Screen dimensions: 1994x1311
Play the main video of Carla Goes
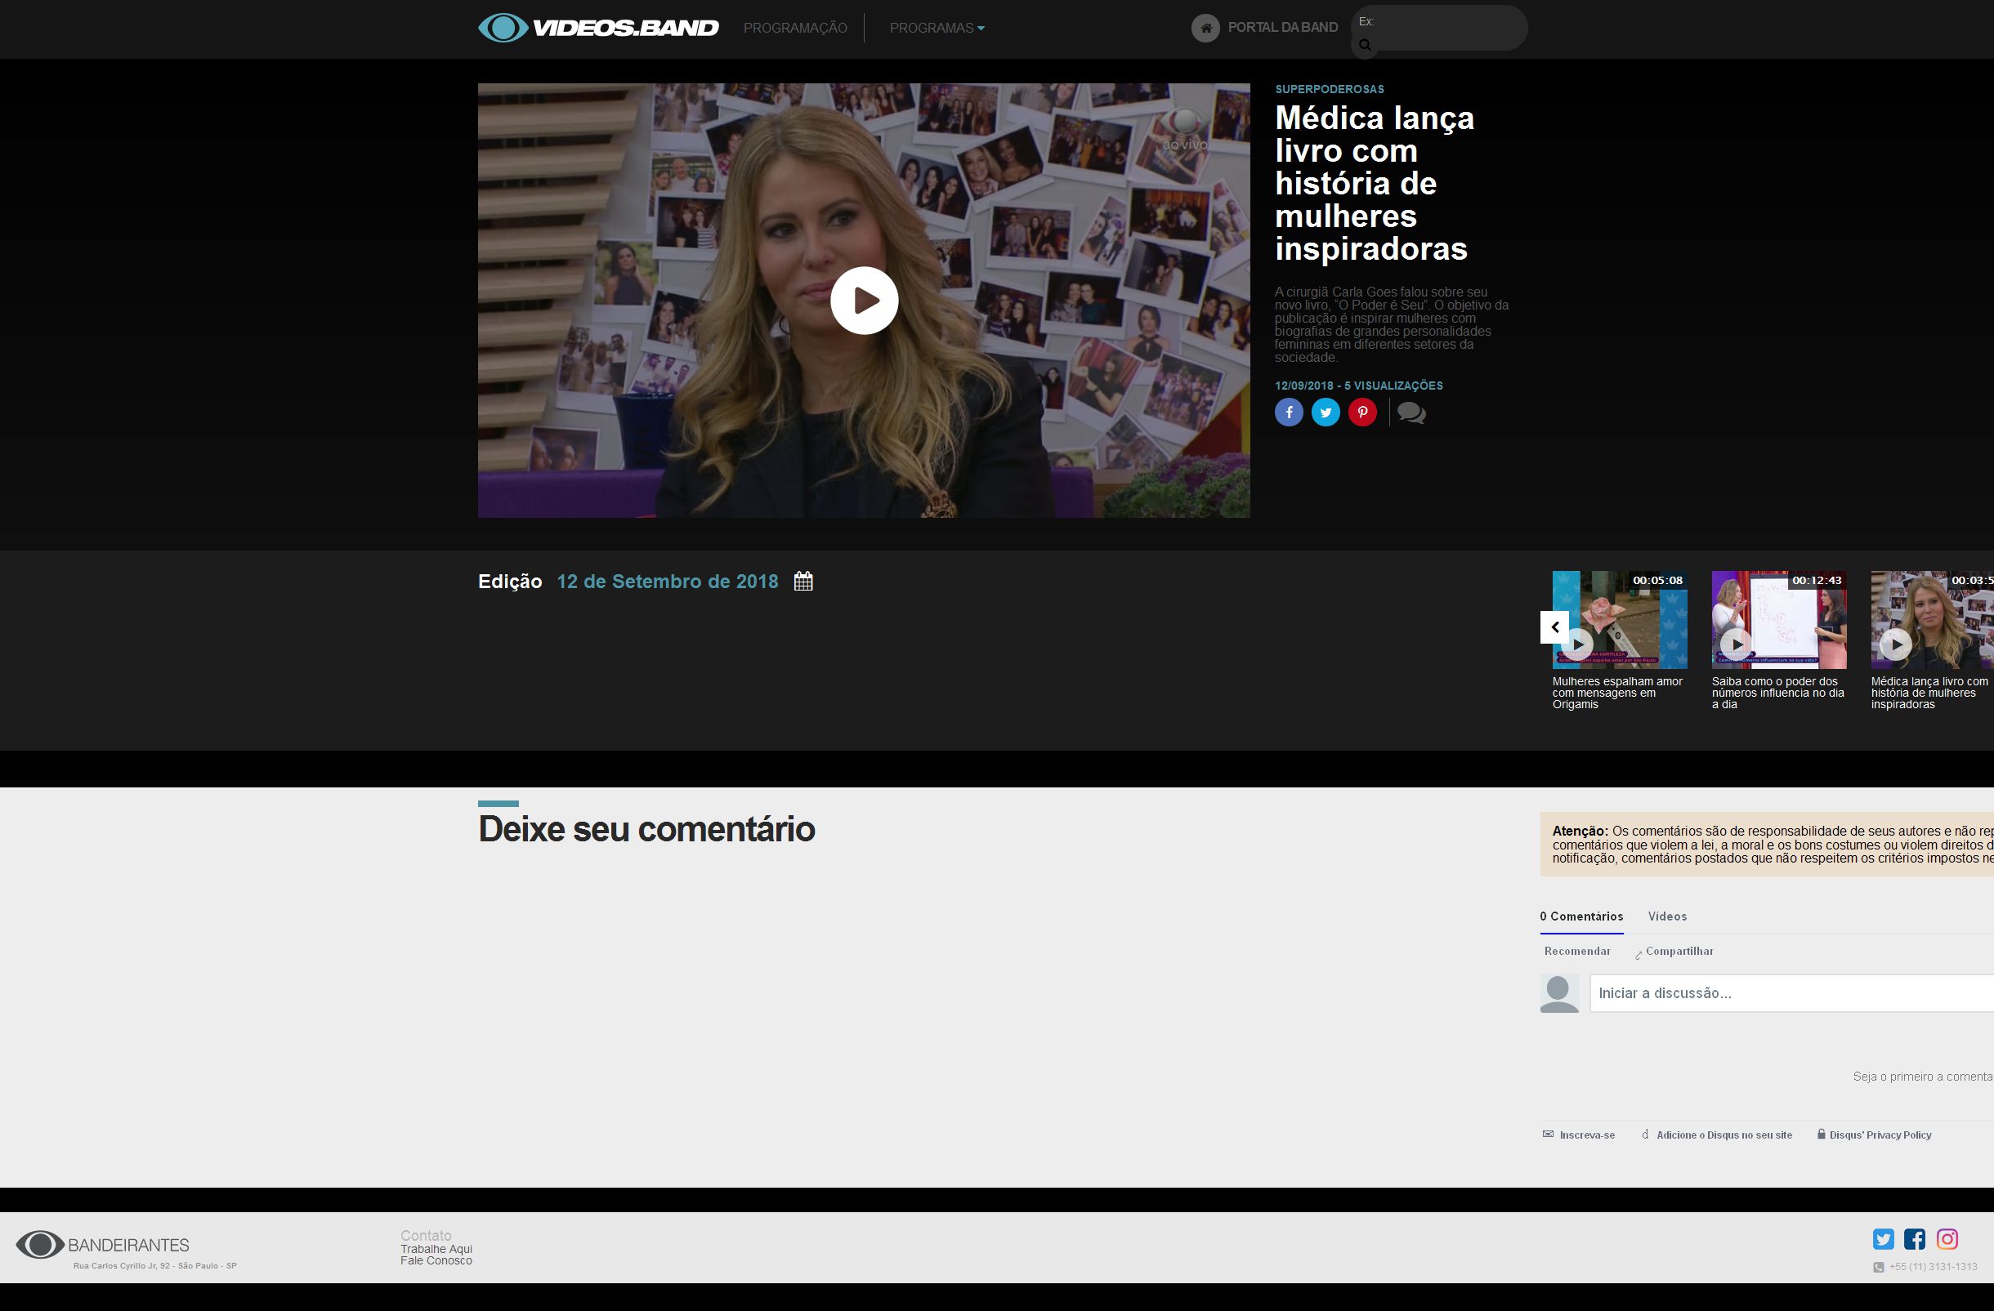tap(864, 300)
